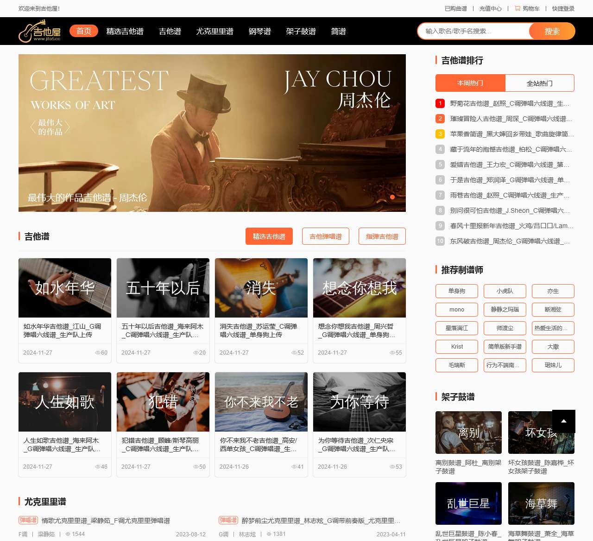Open rank 2 璀璨冒险人吉他谱 link
The image size is (593, 541).
tap(511, 119)
